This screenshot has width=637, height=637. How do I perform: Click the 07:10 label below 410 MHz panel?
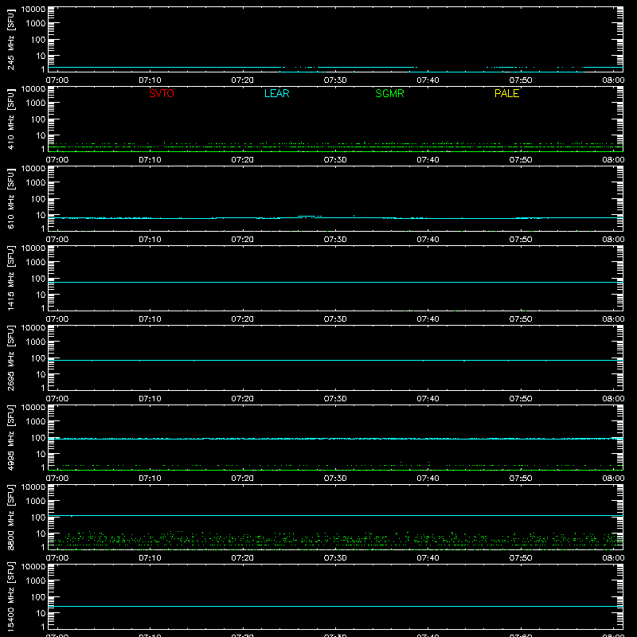[x=150, y=160]
